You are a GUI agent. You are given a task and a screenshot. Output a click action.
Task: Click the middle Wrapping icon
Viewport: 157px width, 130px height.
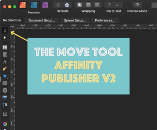[x=88, y=5]
